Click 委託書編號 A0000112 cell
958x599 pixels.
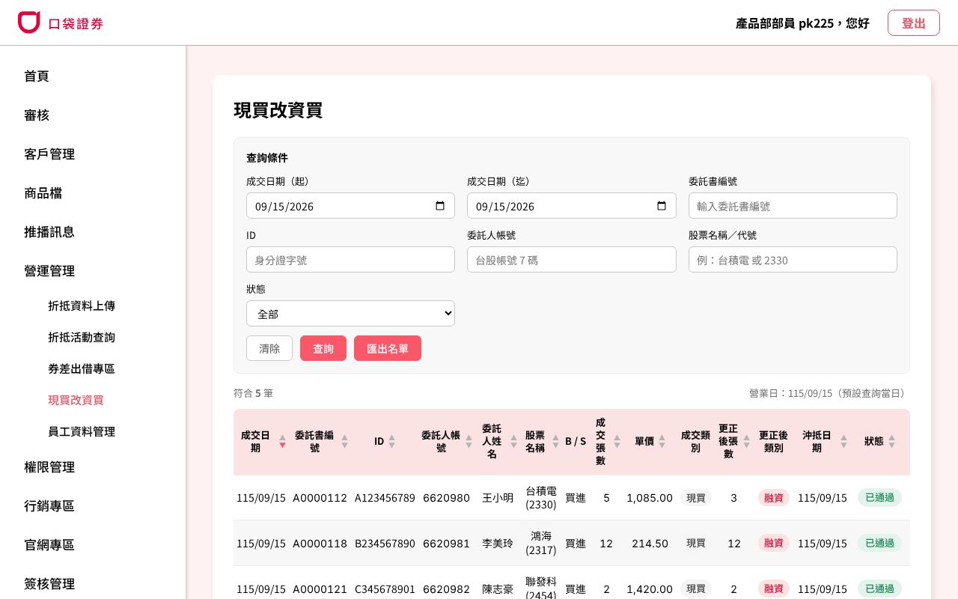coord(320,497)
